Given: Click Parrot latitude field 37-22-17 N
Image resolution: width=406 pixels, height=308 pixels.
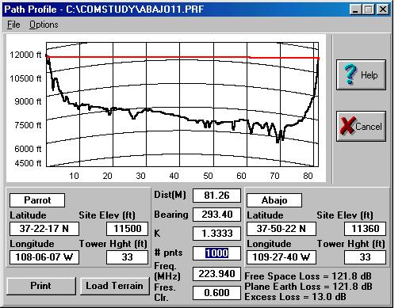Looking at the screenshot, I should click(x=44, y=229).
